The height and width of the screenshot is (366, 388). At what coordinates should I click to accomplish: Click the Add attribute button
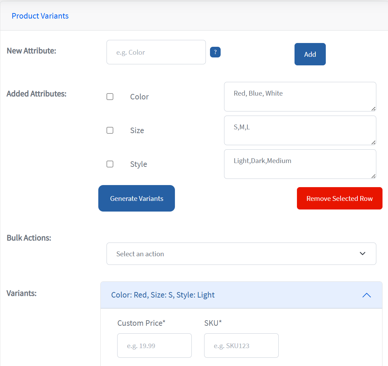pos(310,54)
